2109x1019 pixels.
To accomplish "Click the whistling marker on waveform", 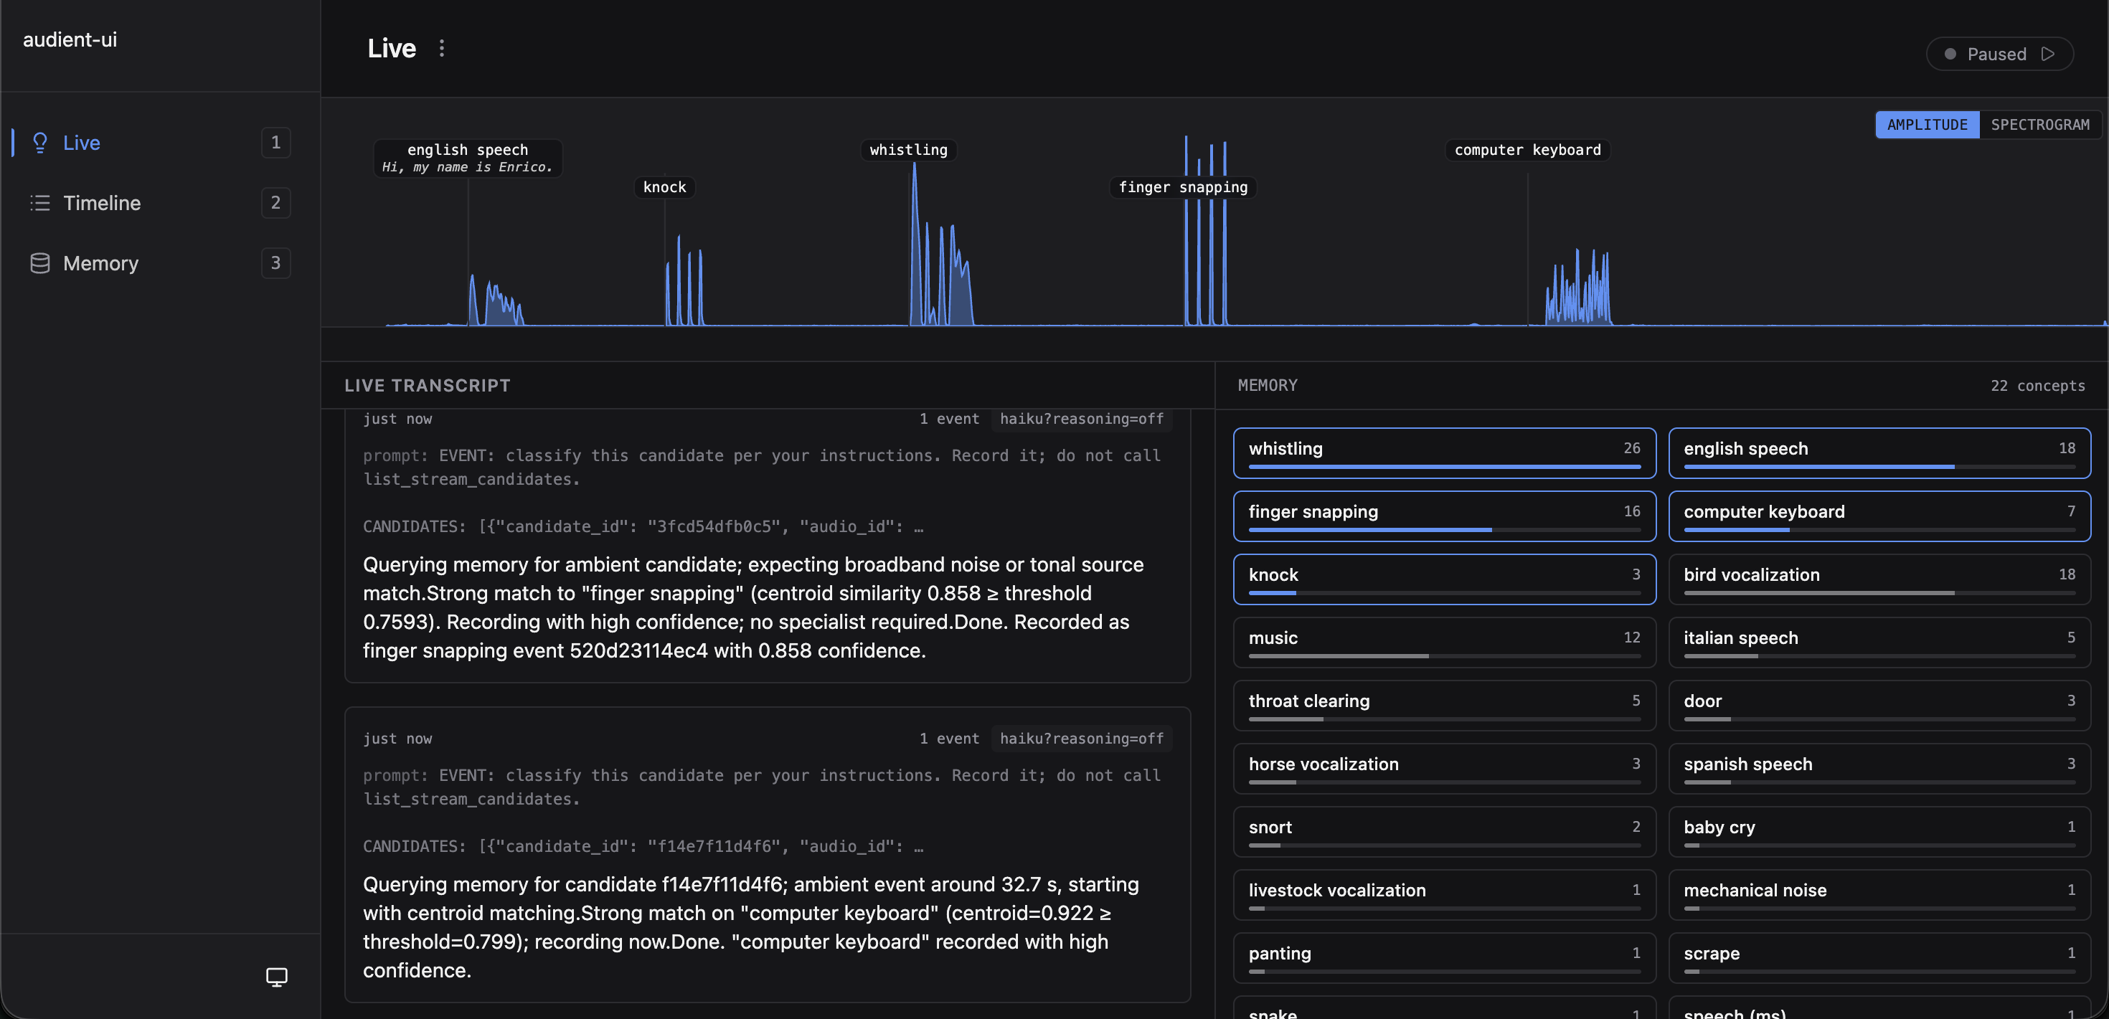I will (908, 150).
